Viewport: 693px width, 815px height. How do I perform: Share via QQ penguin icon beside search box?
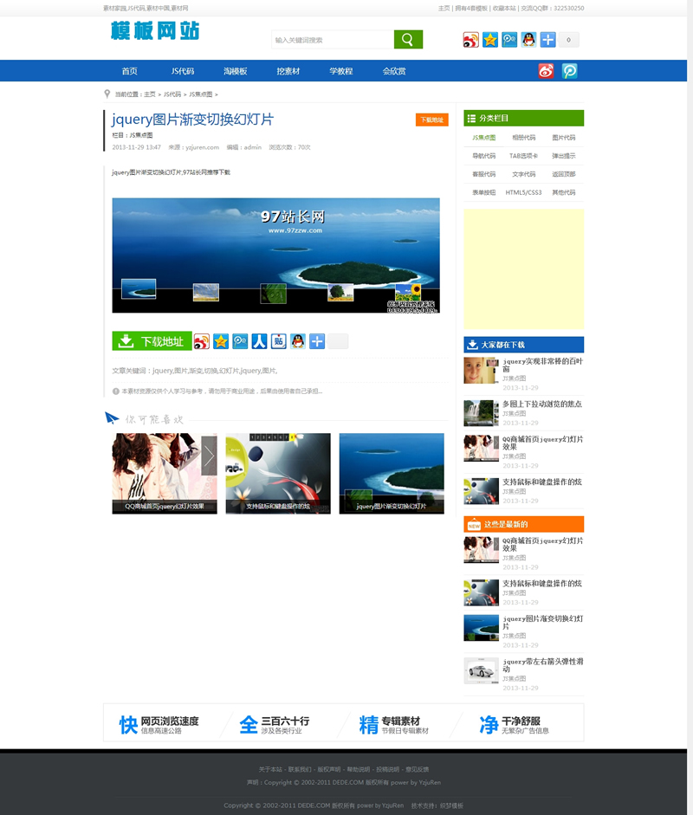coord(528,40)
